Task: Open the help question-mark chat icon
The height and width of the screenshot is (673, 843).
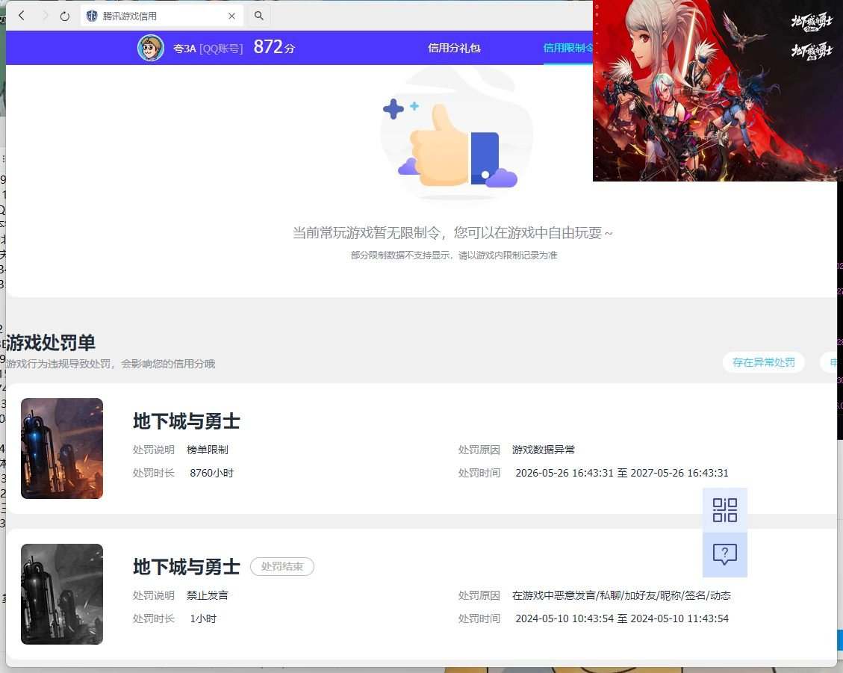Action: (x=725, y=555)
